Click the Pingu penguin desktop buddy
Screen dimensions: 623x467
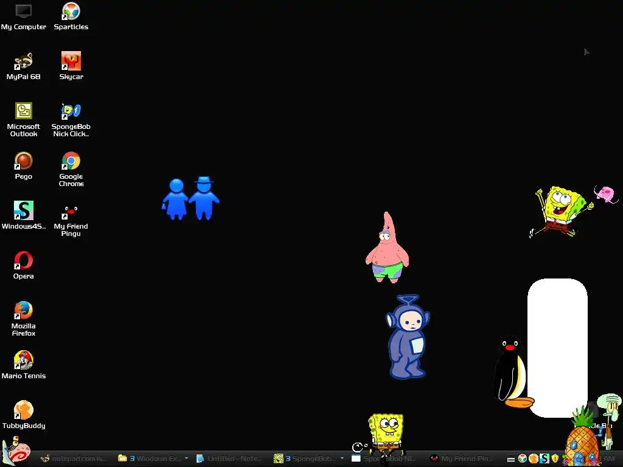tap(511, 372)
